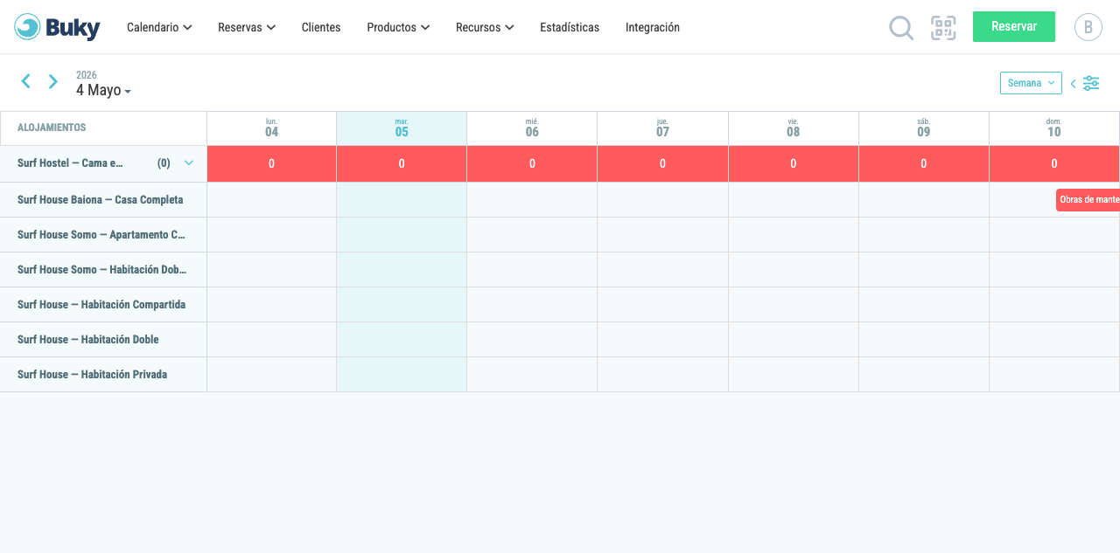Go to previous week arrow
This screenshot has height=553, width=1120.
tap(26, 81)
